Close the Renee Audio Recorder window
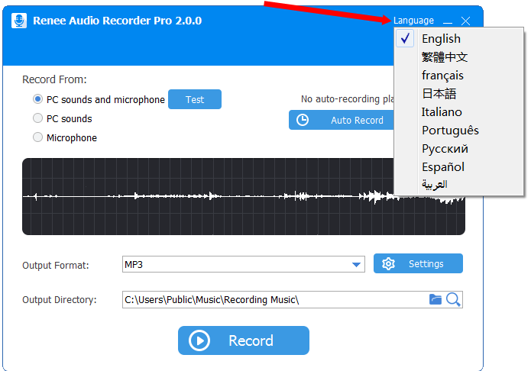Image resolution: width=531 pixels, height=371 pixels. 465,21
